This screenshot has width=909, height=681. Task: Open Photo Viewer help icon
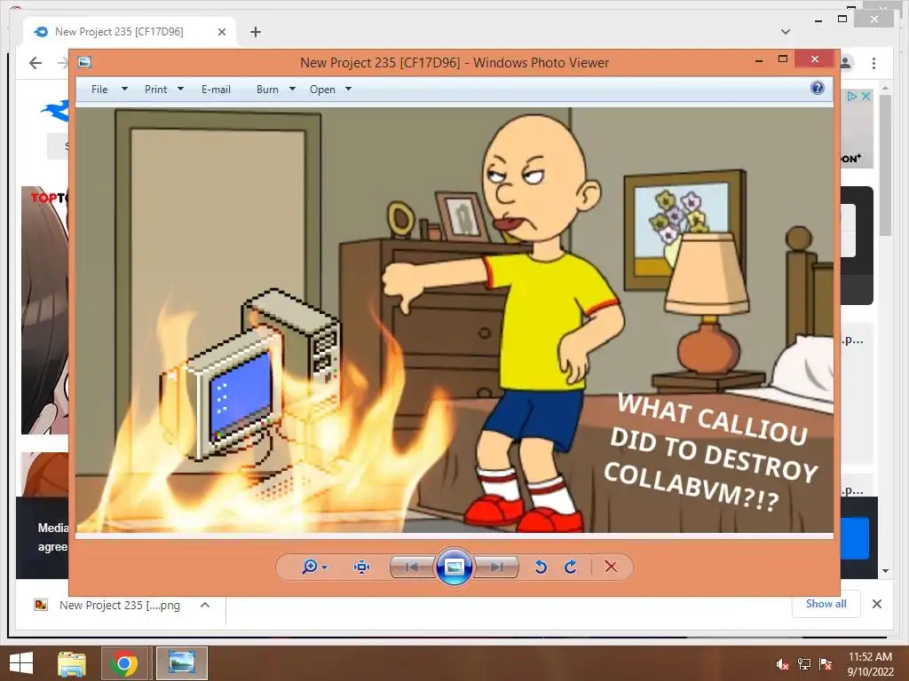(818, 88)
